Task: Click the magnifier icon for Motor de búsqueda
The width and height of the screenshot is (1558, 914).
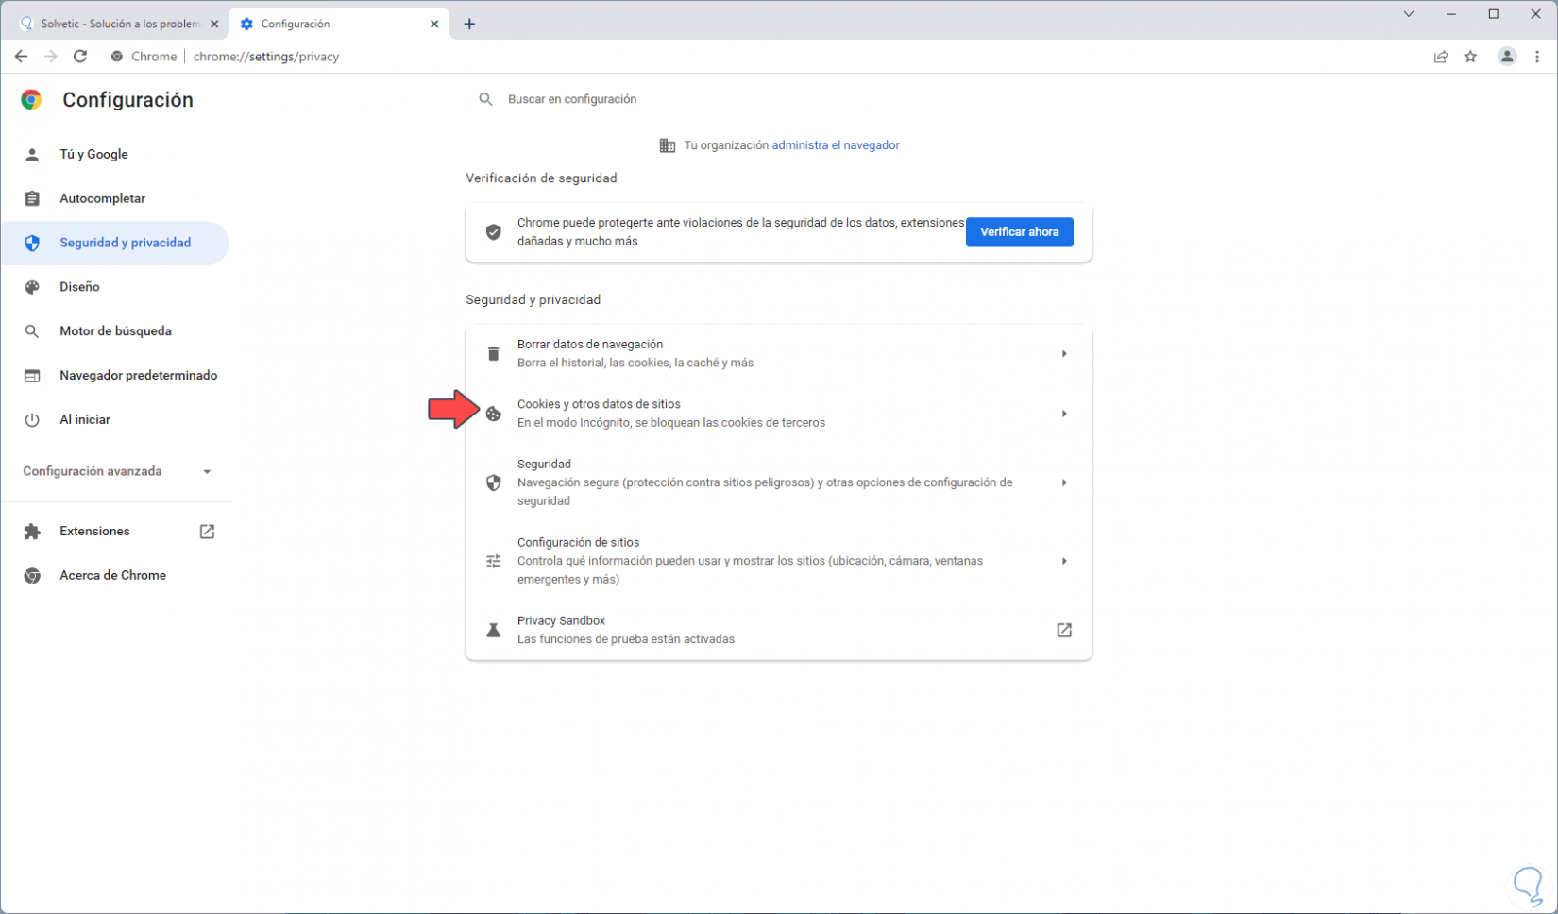Action: click(x=32, y=331)
